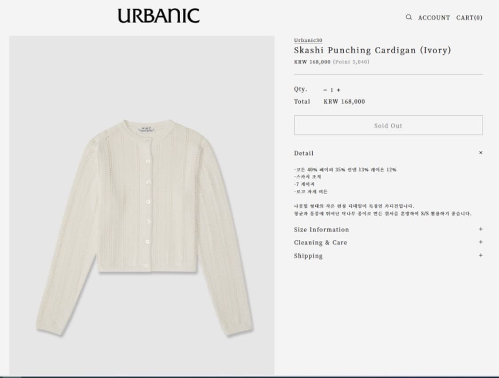This screenshot has height=378, width=499.
Task: Open the CART(0) link in header
Action: (468, 18)
